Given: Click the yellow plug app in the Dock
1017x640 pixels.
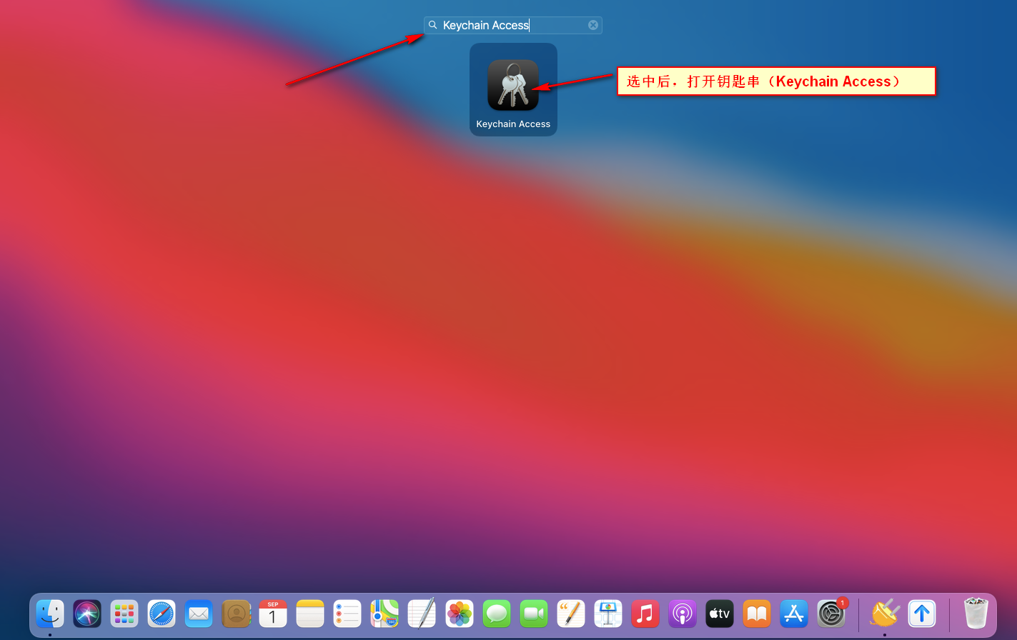Looking at the screenshot, I should (885, 614).
